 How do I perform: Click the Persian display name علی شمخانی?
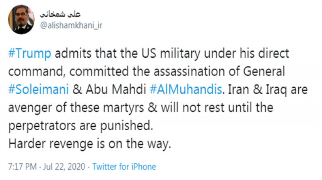click(60, 14)
